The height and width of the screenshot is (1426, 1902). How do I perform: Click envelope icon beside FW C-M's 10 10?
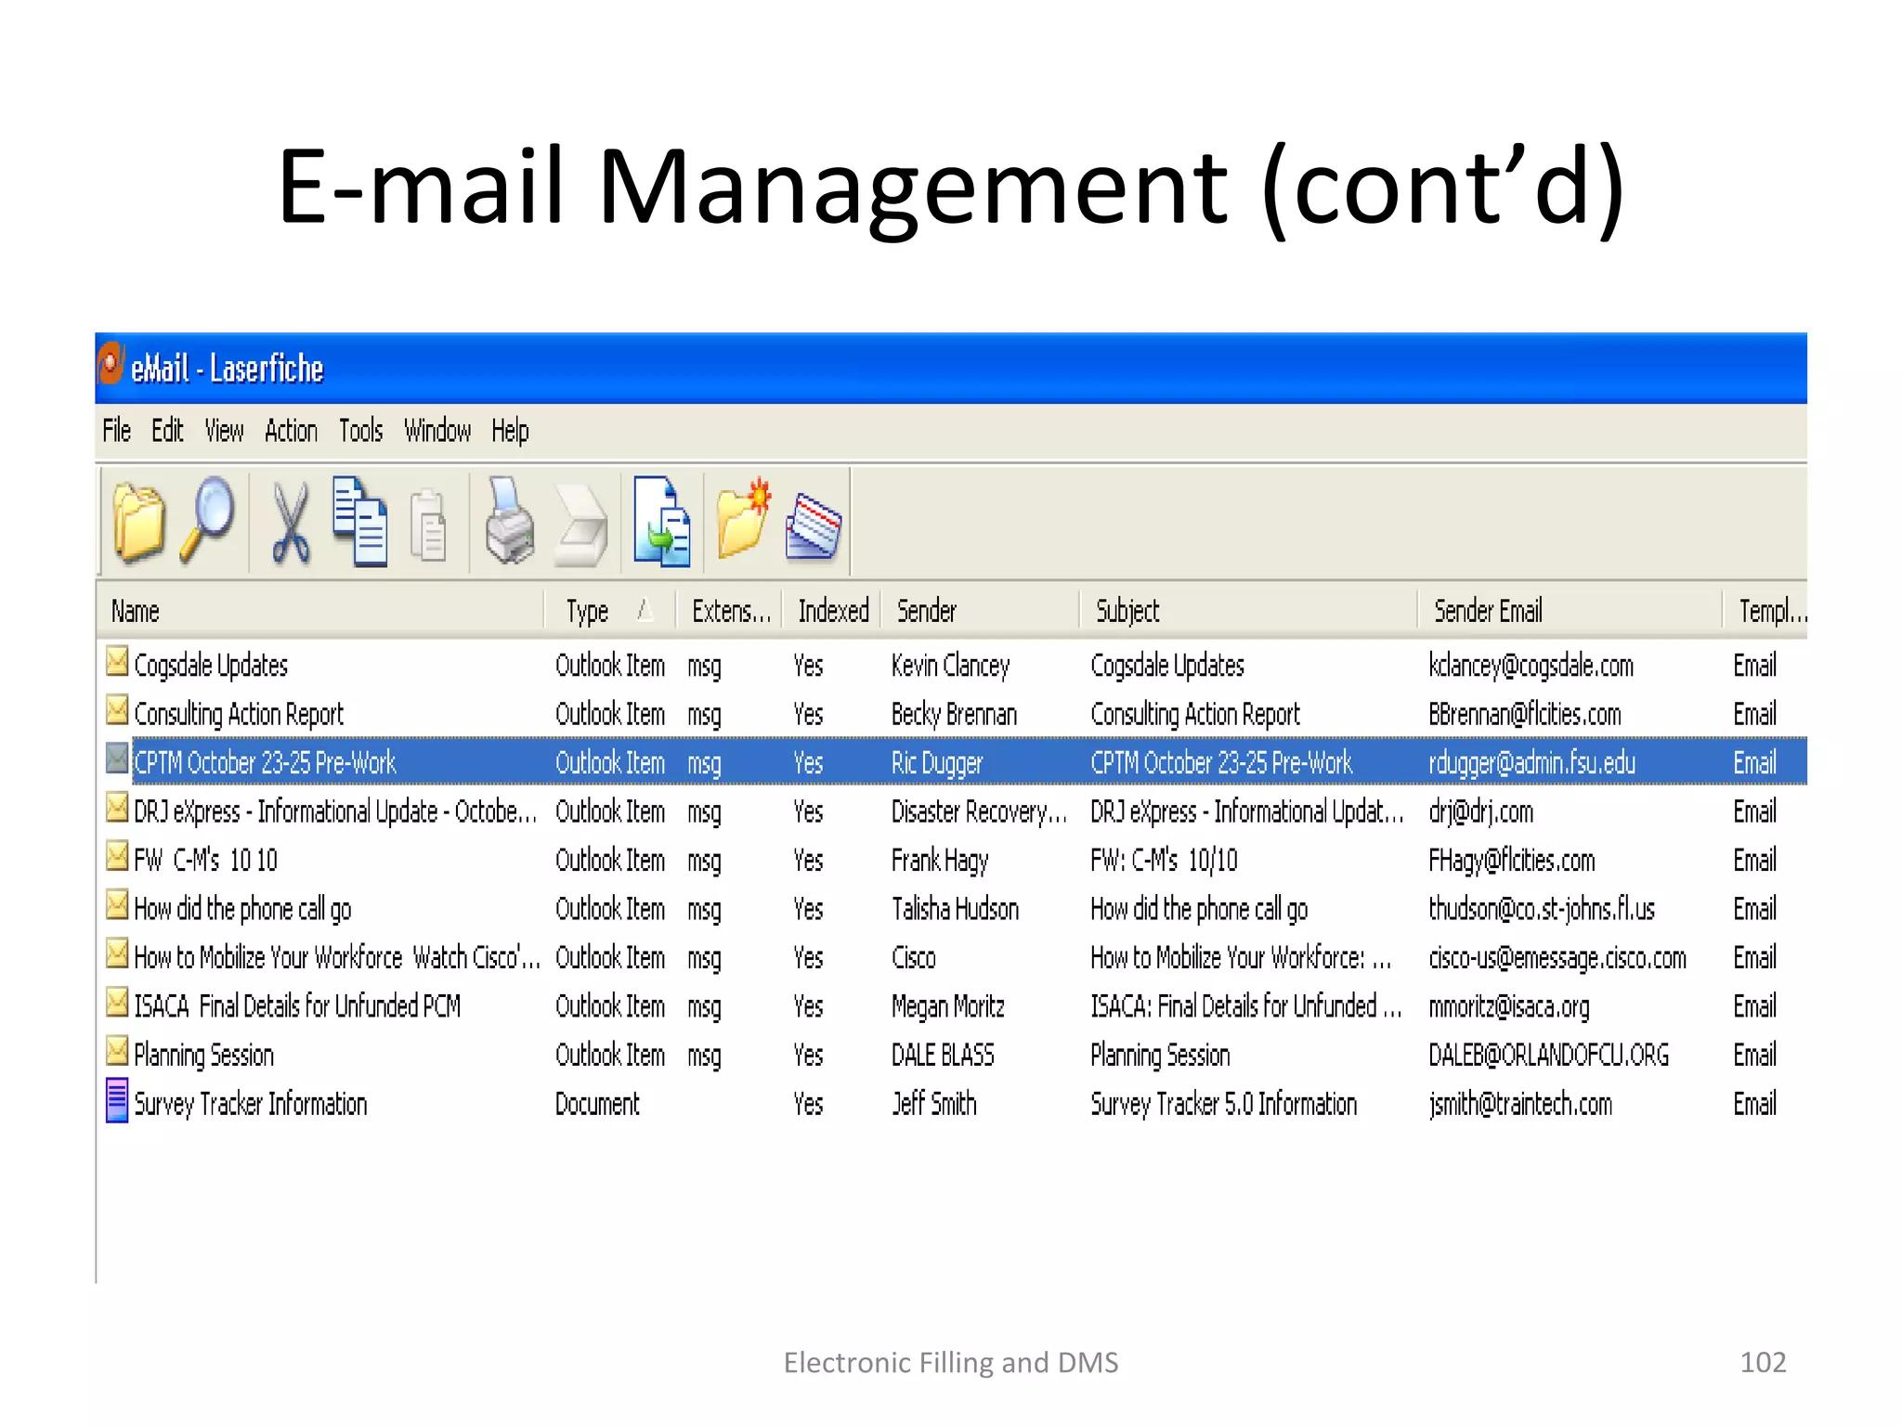pyautogui.click(x=117, y=855)
